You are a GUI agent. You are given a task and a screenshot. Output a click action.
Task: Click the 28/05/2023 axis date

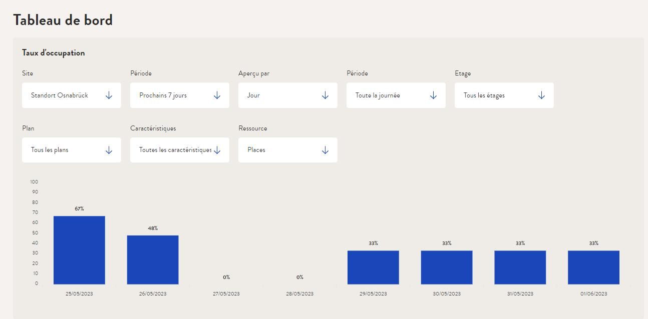pos(300,293)
